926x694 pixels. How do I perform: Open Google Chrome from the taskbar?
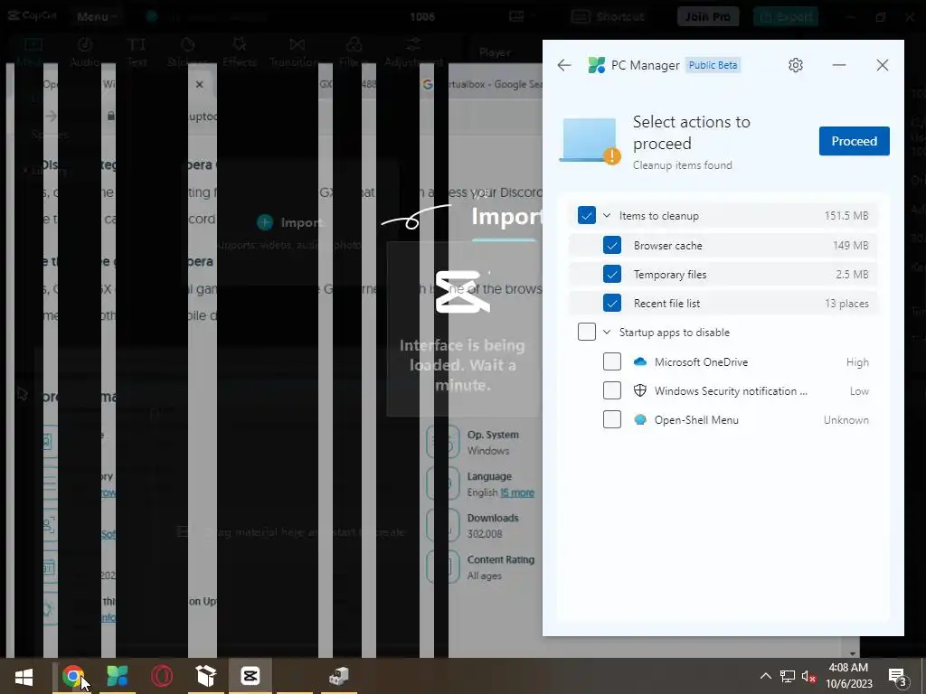72,676
